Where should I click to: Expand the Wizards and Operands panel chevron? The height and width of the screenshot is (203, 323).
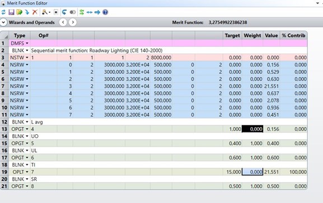[3, 22]
